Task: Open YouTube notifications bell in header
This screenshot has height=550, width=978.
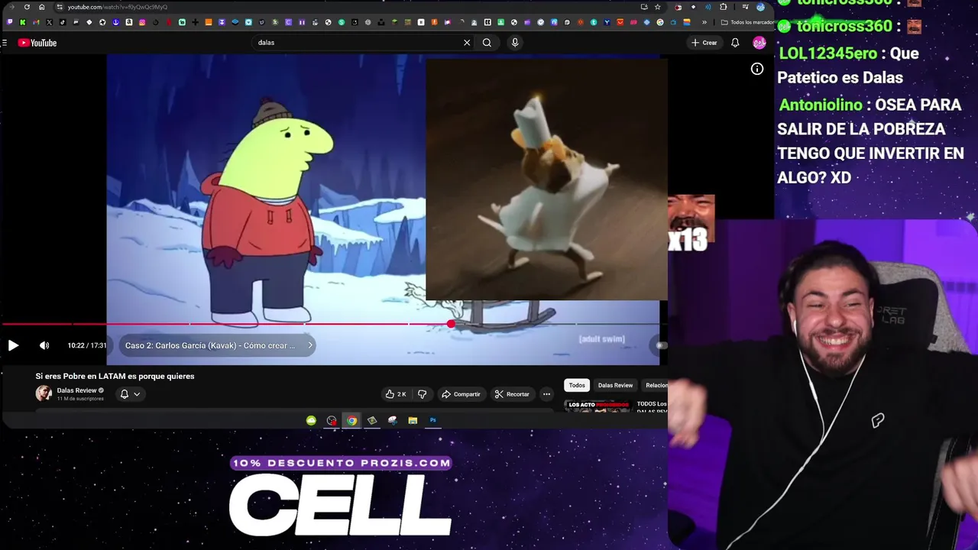Action: [x=735, y=43]
